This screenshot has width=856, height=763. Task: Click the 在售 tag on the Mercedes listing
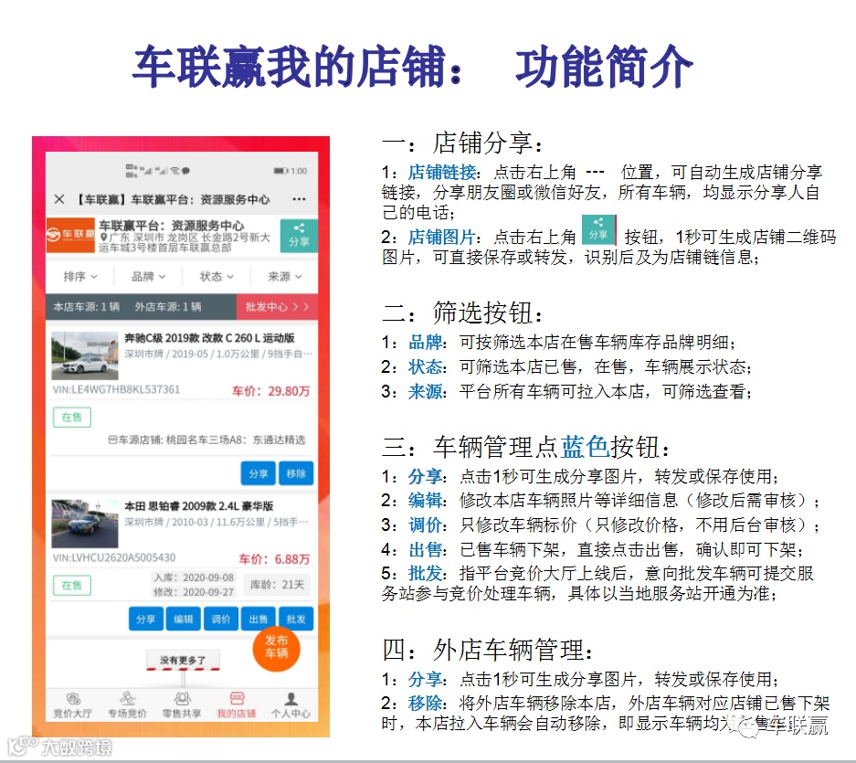pos(72,418)
